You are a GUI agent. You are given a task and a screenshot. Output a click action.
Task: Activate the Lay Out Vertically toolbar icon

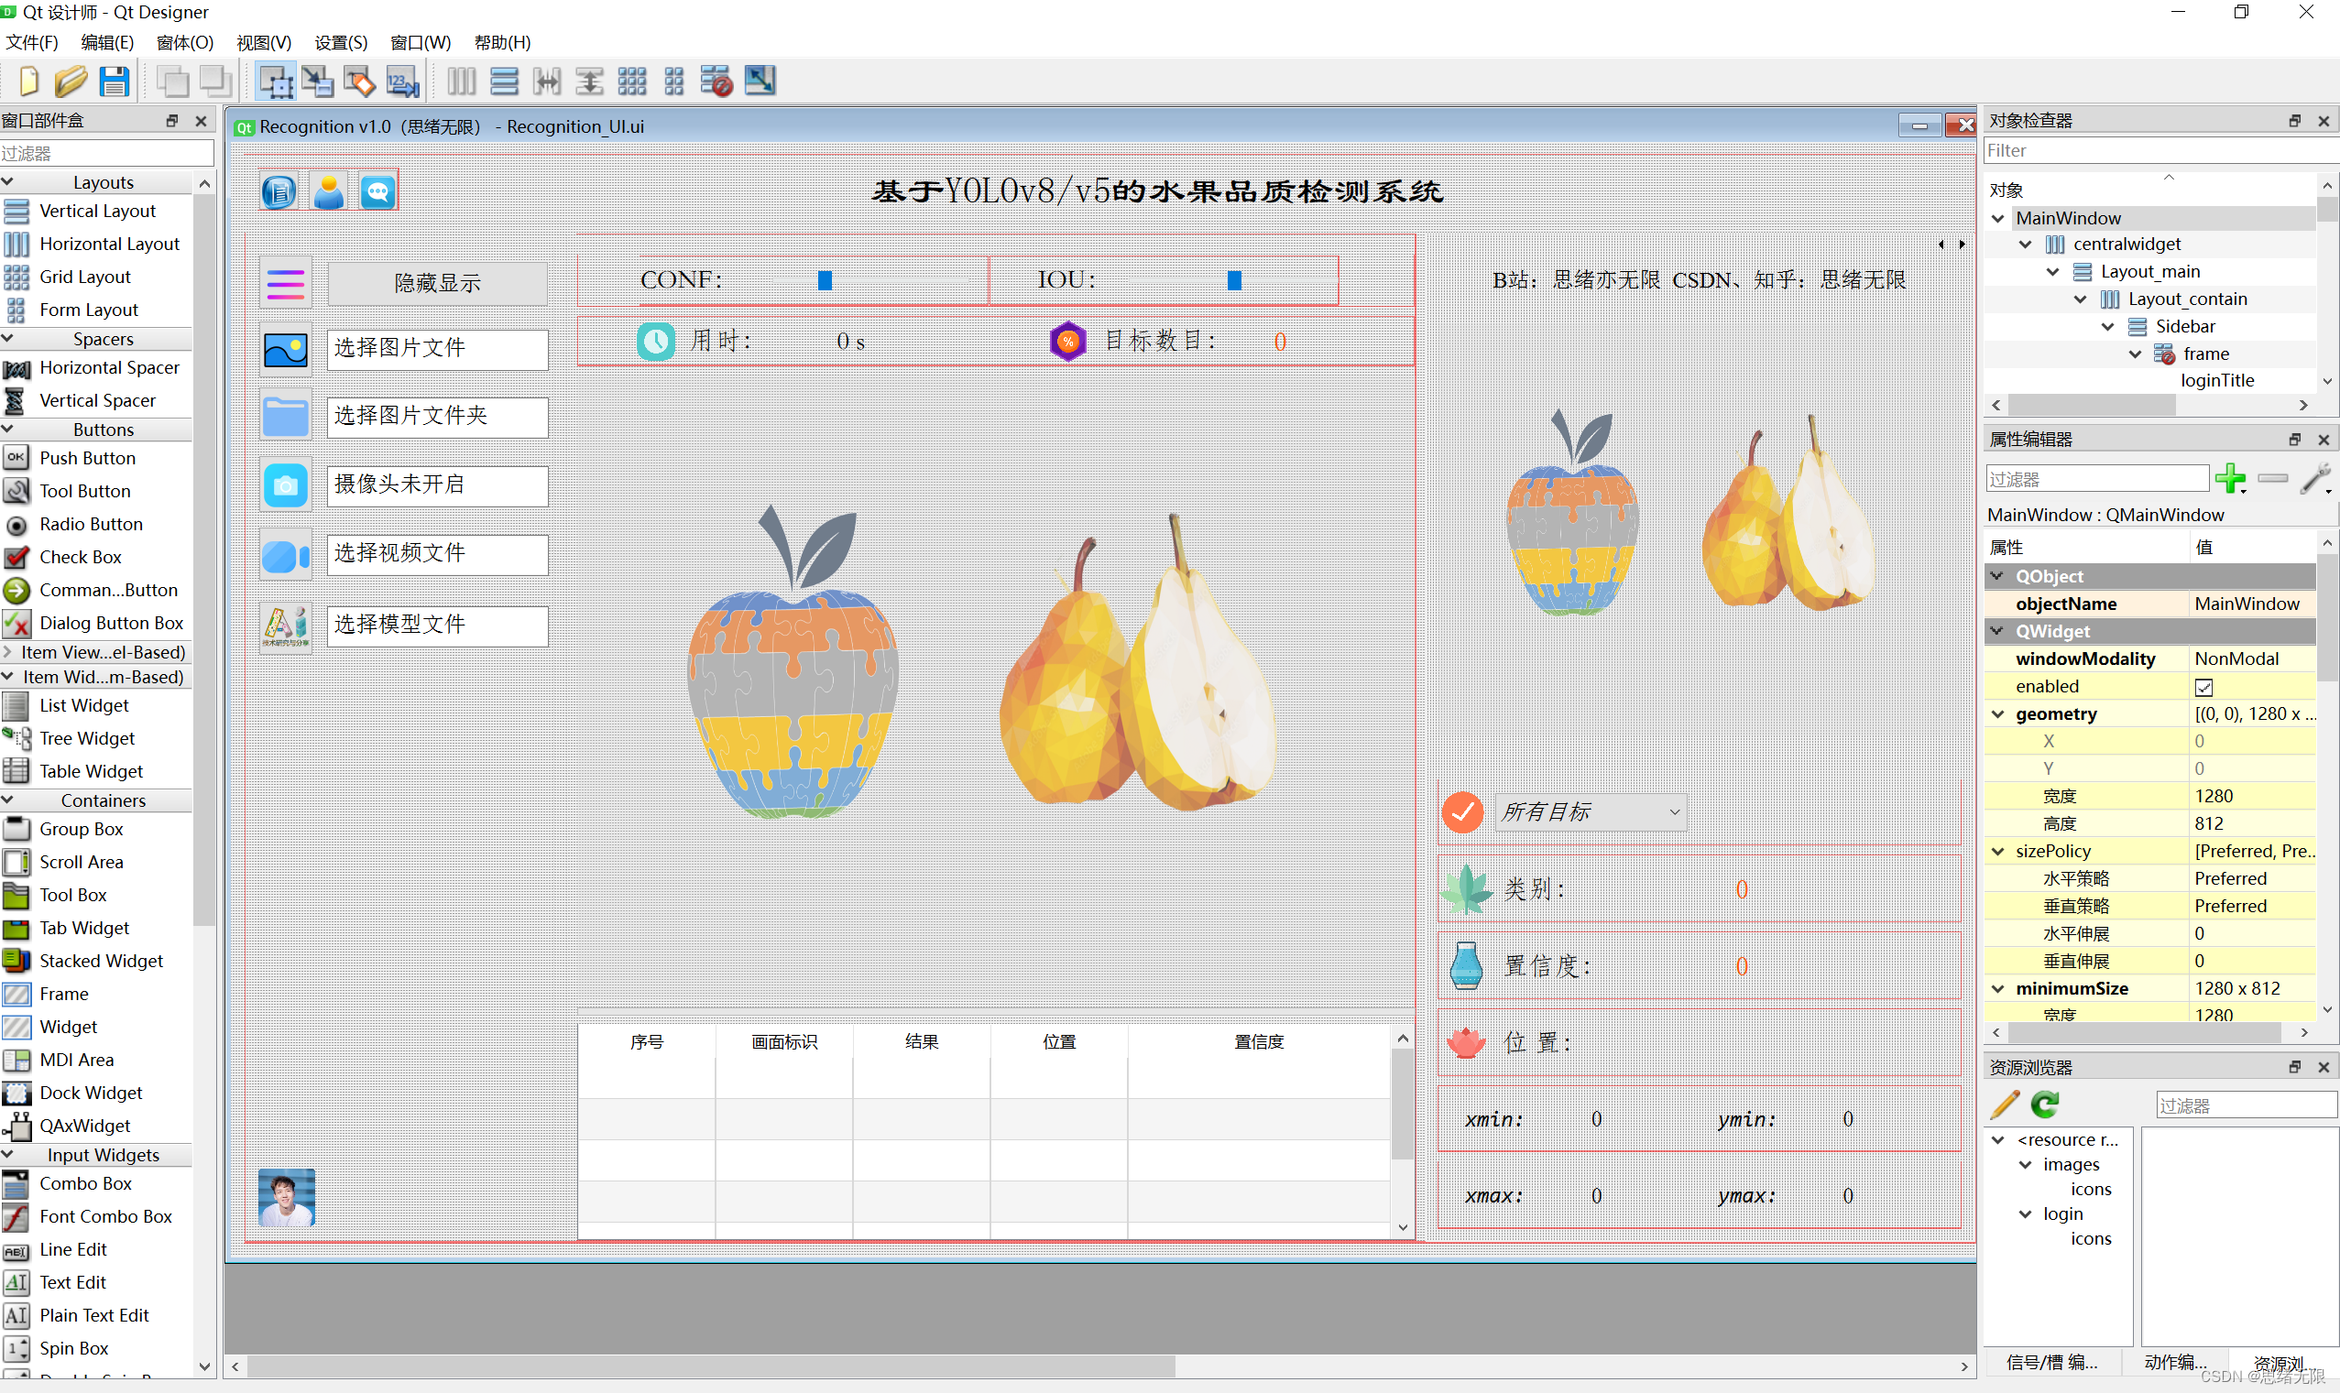[503, 82]
